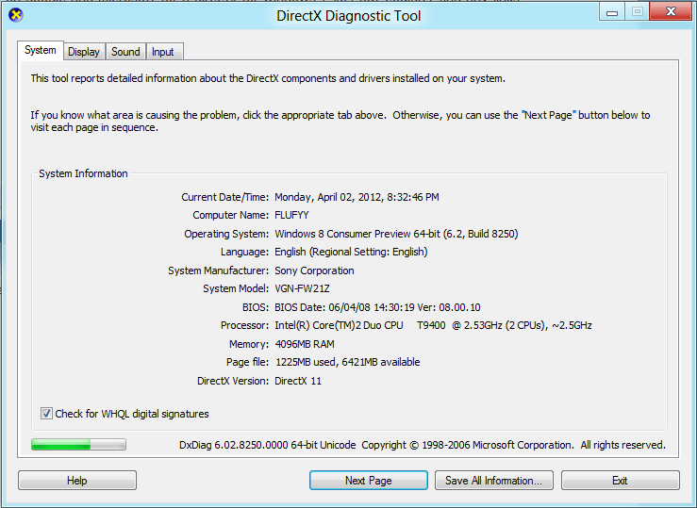Click the disabled maximize button
Screen dimensions: 697x508
click(x=637, y=11)
